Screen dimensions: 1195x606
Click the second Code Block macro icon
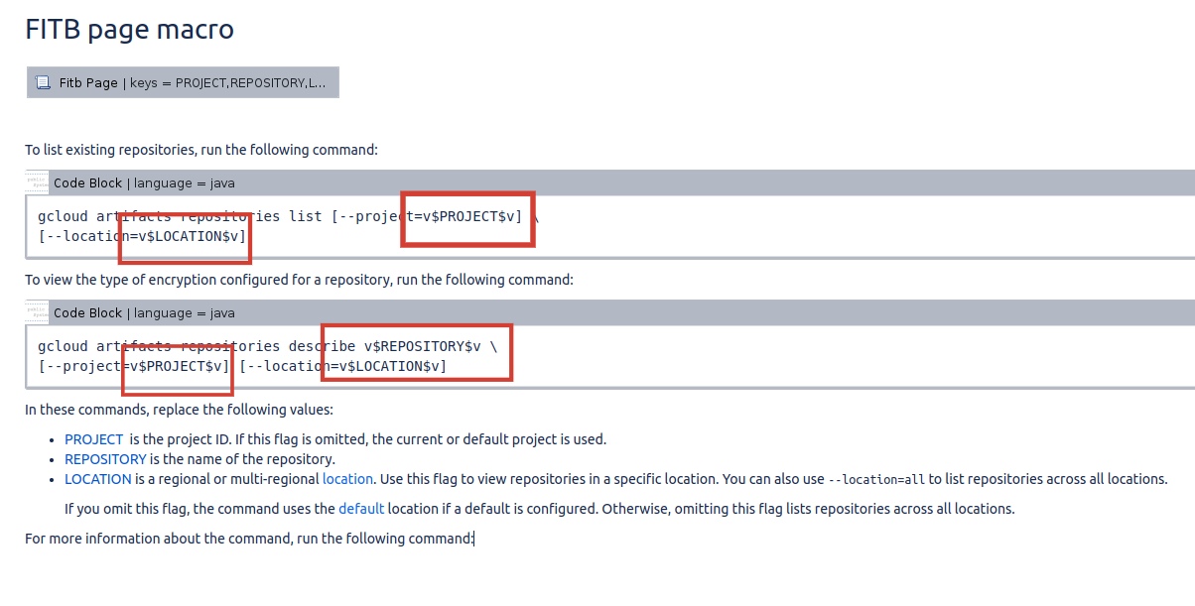(x=40, y=312)
